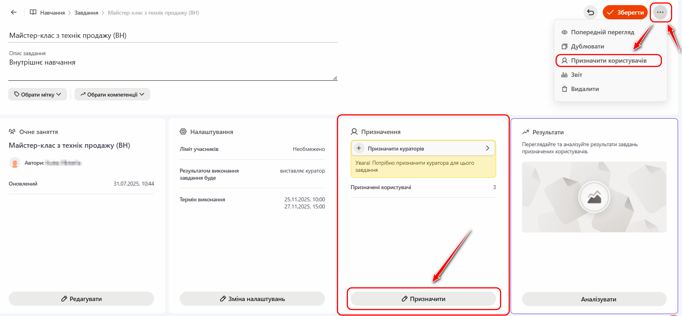682x316 pixels.
Task: Select Призначити користувачів menu entry
Action: click(x=608, y=61)
